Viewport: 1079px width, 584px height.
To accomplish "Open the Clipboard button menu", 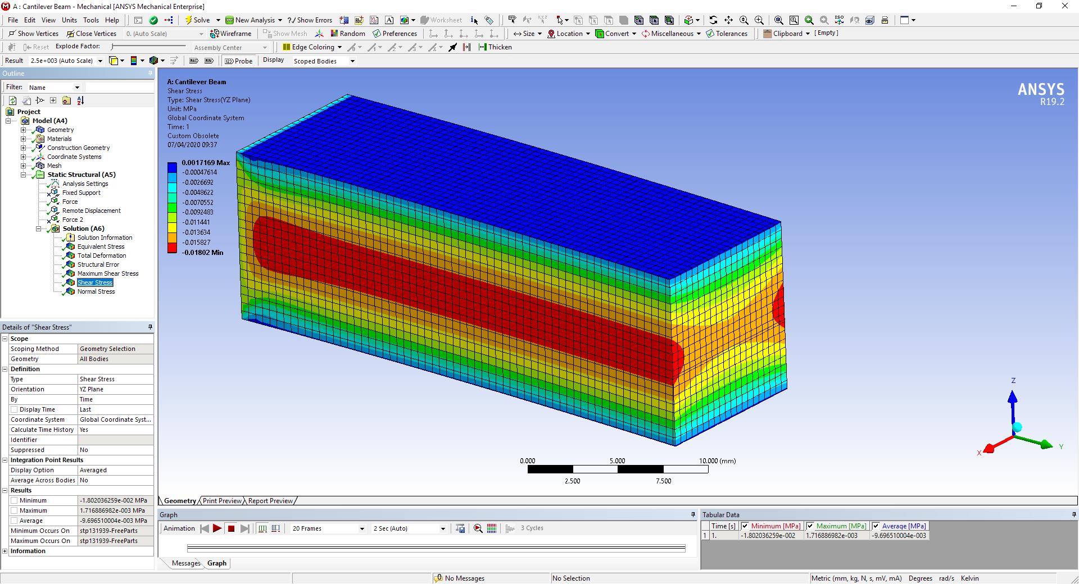I will pyautogui.click(x=787, y=34).
